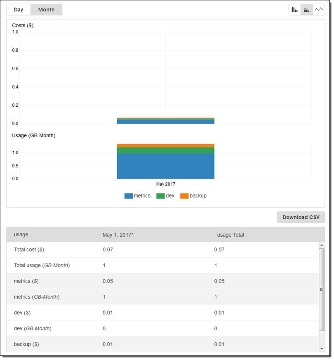Screen dimensions: 334x360
Task: Toggle the dev legend series
Action: coord(170,196)
